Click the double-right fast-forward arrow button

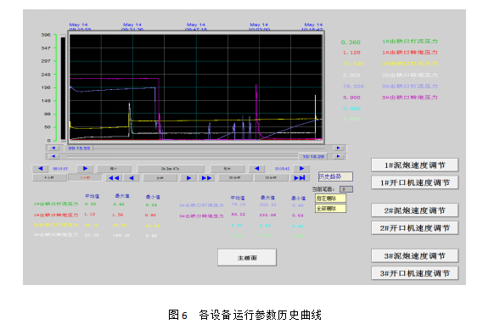pyautogui.click(x=206, y=178)
